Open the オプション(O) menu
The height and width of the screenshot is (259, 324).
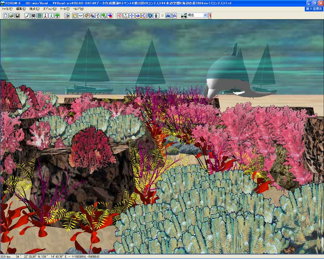[x=50, y=9]
